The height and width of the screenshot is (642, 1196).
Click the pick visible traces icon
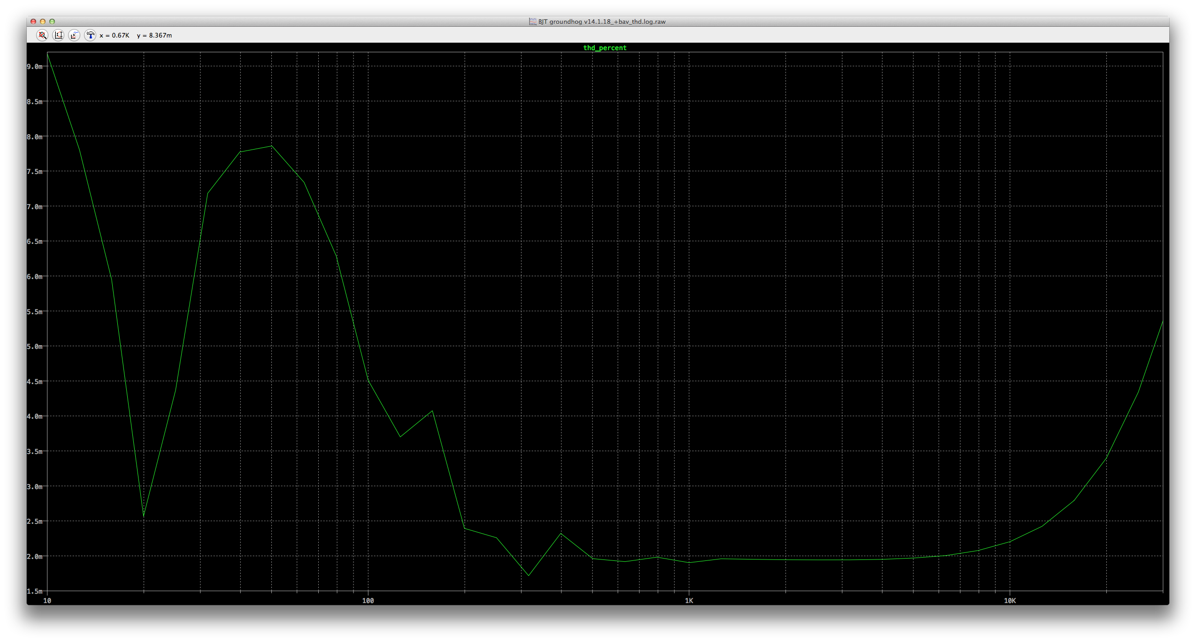[x=74, y=35]
